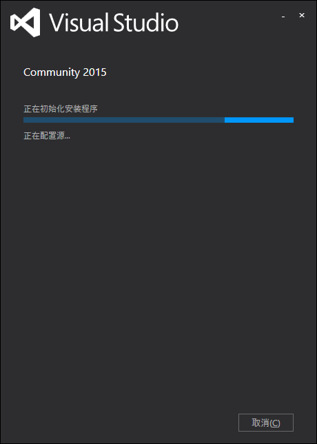Select the 正在配置源... detail text

[47, 136]
